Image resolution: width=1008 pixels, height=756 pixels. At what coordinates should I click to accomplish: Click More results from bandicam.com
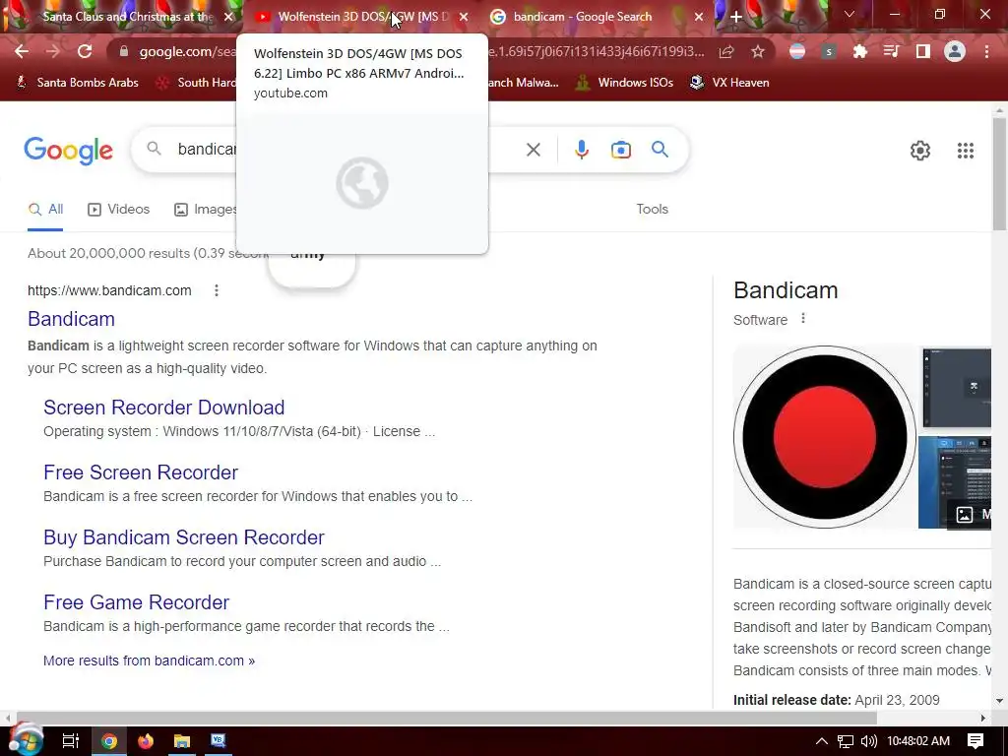(150, 661)
